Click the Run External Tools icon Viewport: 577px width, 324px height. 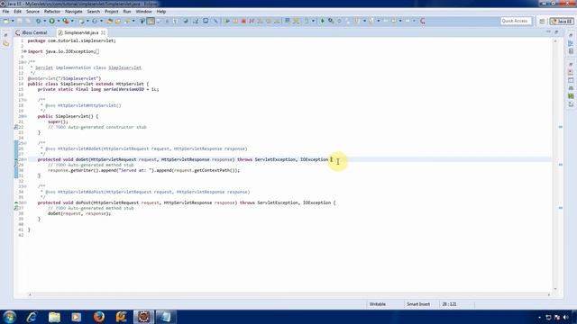pos(66,21)
